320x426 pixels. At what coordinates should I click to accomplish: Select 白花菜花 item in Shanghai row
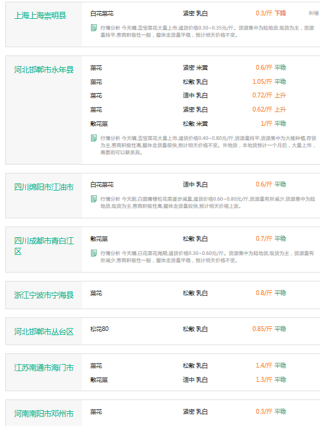[x=102, y=14]
